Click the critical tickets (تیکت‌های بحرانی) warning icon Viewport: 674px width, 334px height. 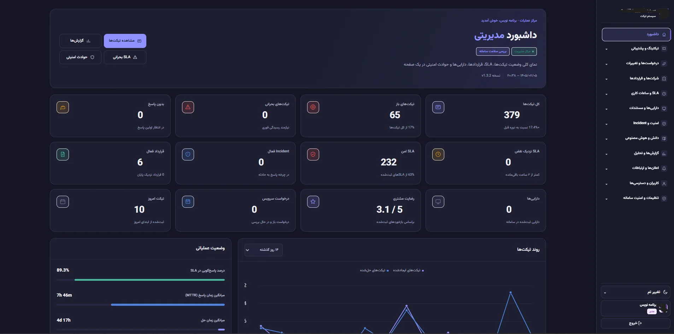coord(188,107)
